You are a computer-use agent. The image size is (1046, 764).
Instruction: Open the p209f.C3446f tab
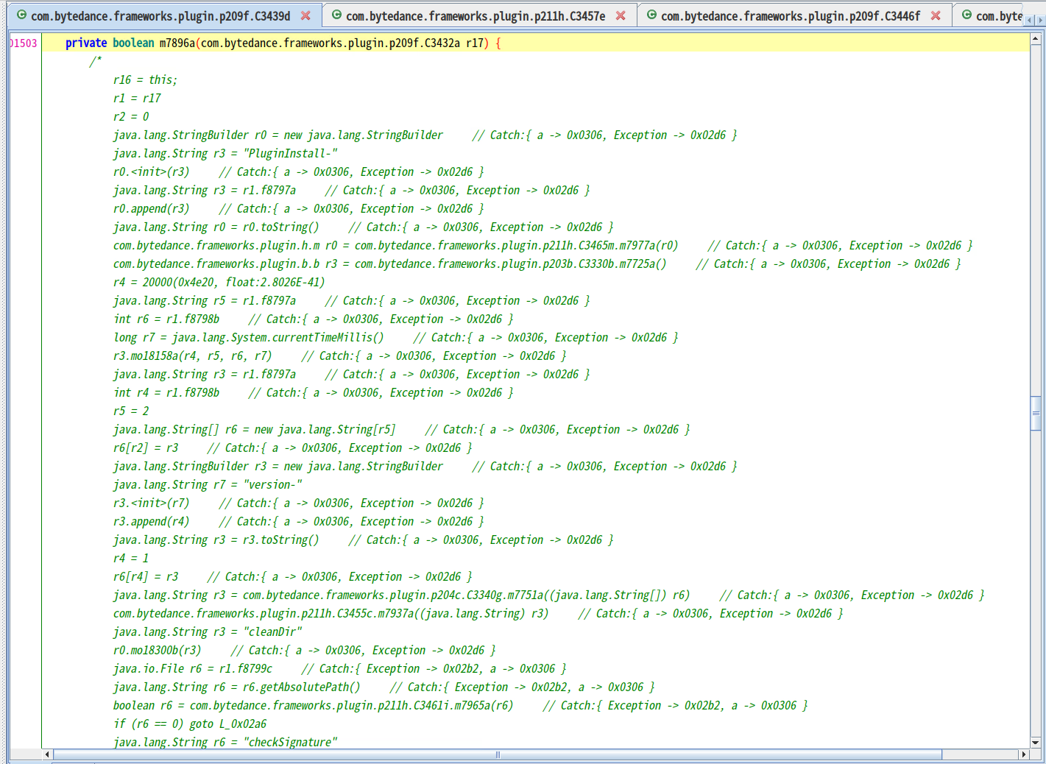click(790, 16)
